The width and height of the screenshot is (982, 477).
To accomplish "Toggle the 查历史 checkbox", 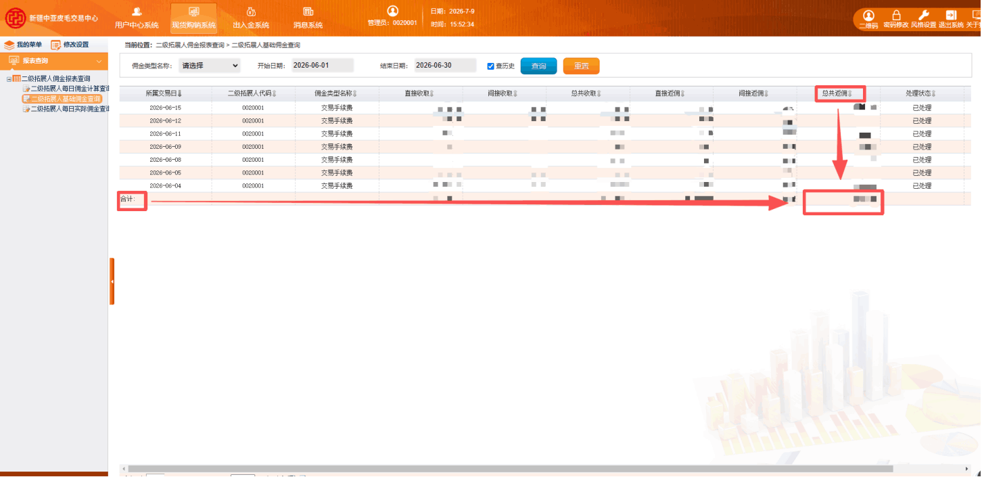I will 491,66.
